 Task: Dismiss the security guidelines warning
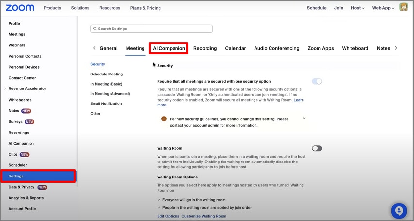click(304, 118)
